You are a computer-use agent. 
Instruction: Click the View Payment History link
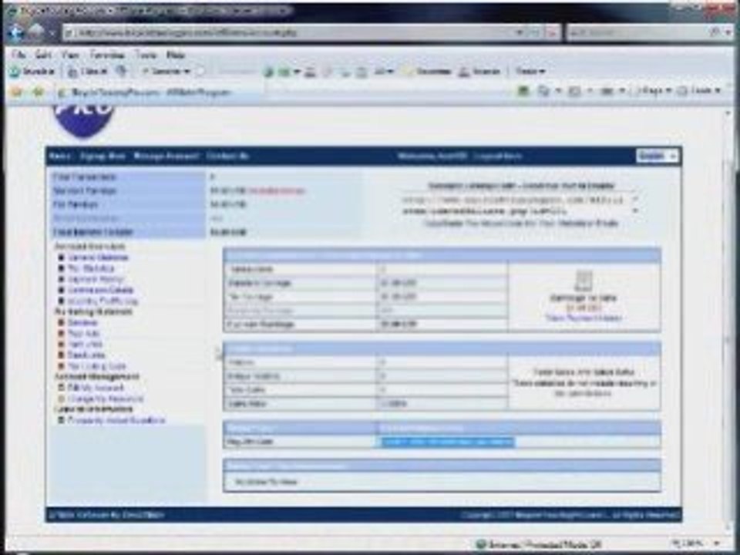[584, 318]
